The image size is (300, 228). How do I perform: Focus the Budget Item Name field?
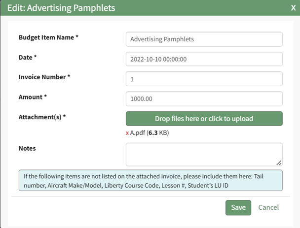[x=204, y=39]
